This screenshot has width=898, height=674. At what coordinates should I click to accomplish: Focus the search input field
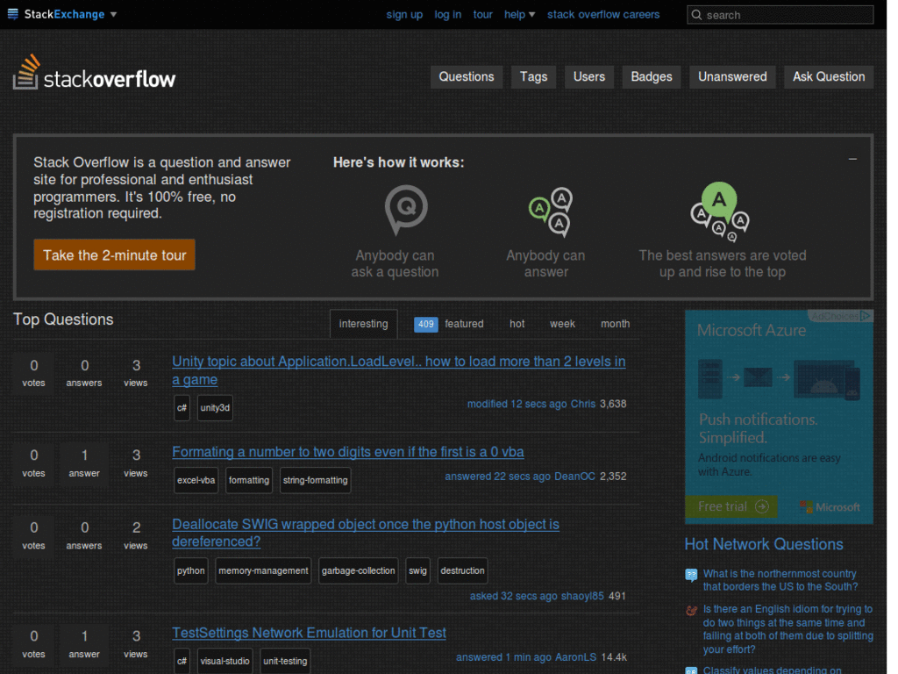780,15
